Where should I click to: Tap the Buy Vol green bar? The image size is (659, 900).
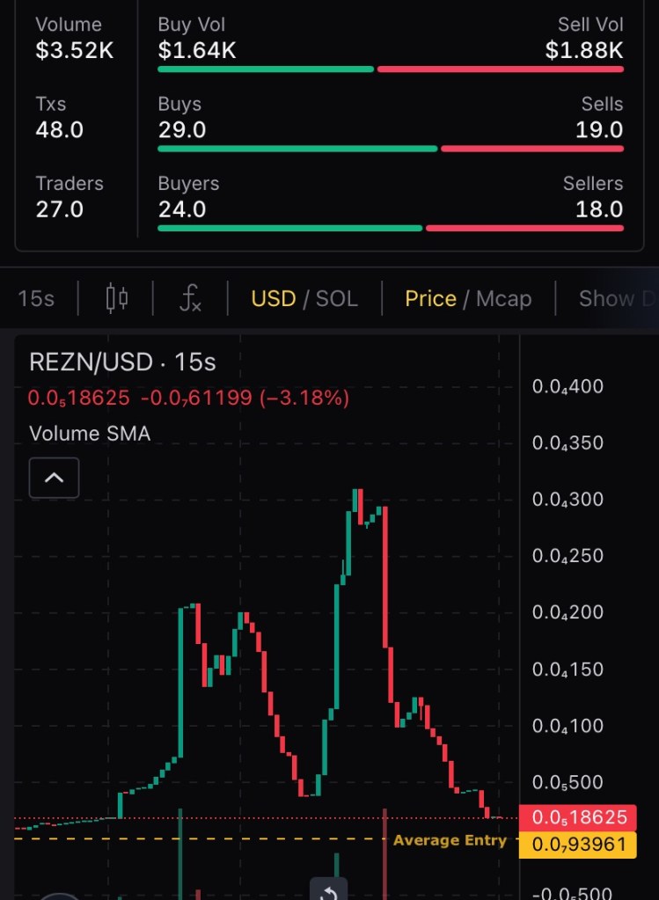(x=265, y=69)
